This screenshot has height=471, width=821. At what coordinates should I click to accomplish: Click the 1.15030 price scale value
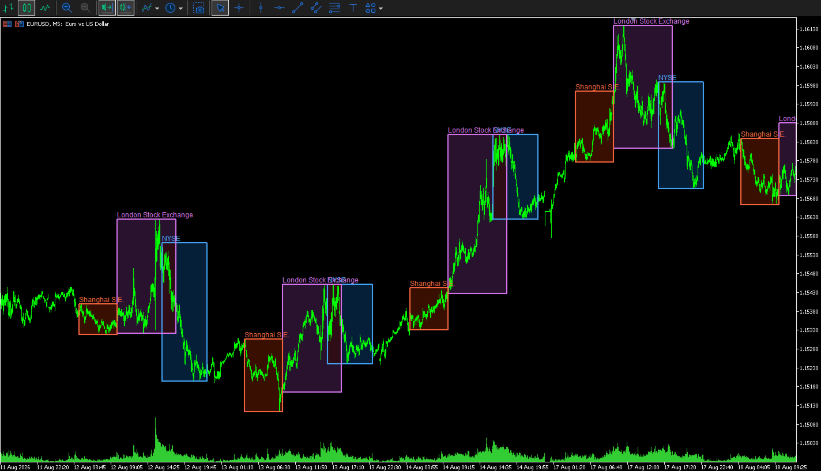pyautogui.click(x=809, y=443)
